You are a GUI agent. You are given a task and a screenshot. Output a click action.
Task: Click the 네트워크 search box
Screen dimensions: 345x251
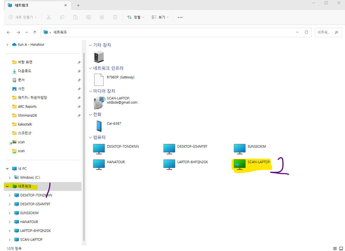324,32
